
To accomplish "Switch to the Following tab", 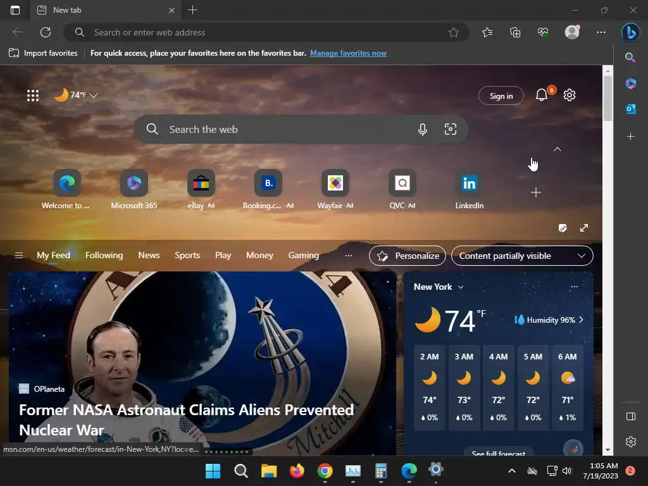I will pyautogui.click(x=104, y=256).
